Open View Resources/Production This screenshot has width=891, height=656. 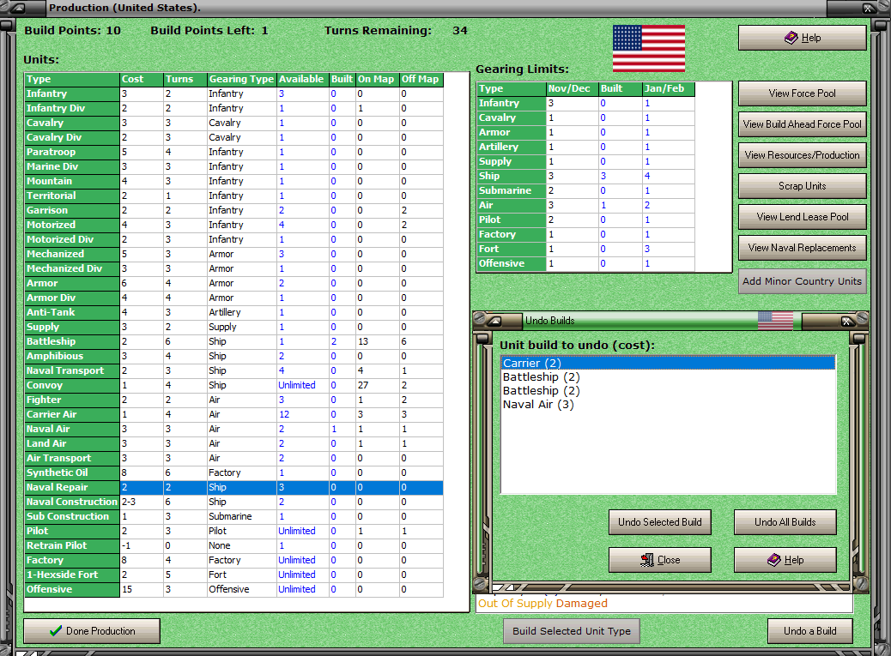pyautogui.click(x=802, y=155)
